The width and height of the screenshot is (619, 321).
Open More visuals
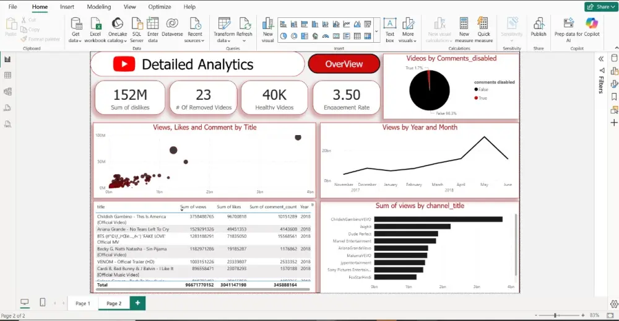coord(408,30)
